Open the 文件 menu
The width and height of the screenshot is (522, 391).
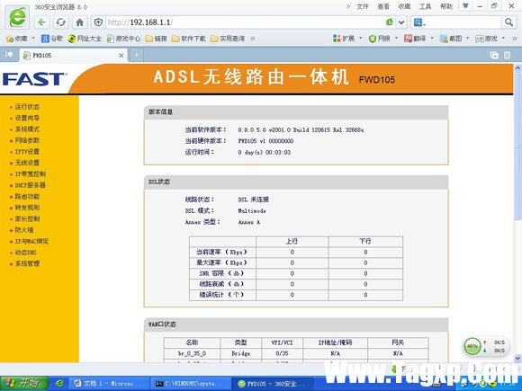[x=362, y=6]
